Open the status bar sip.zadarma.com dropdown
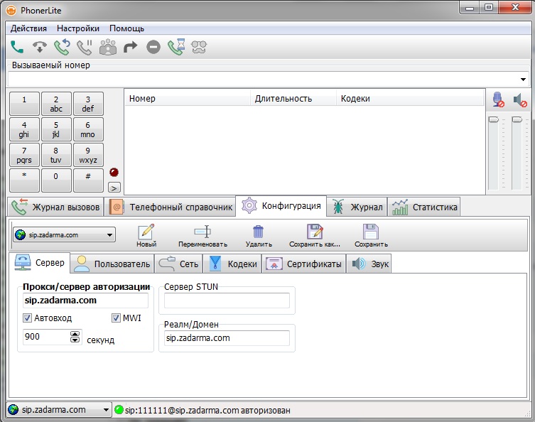This screenshot has height=422, width=535. click(59, 409)
